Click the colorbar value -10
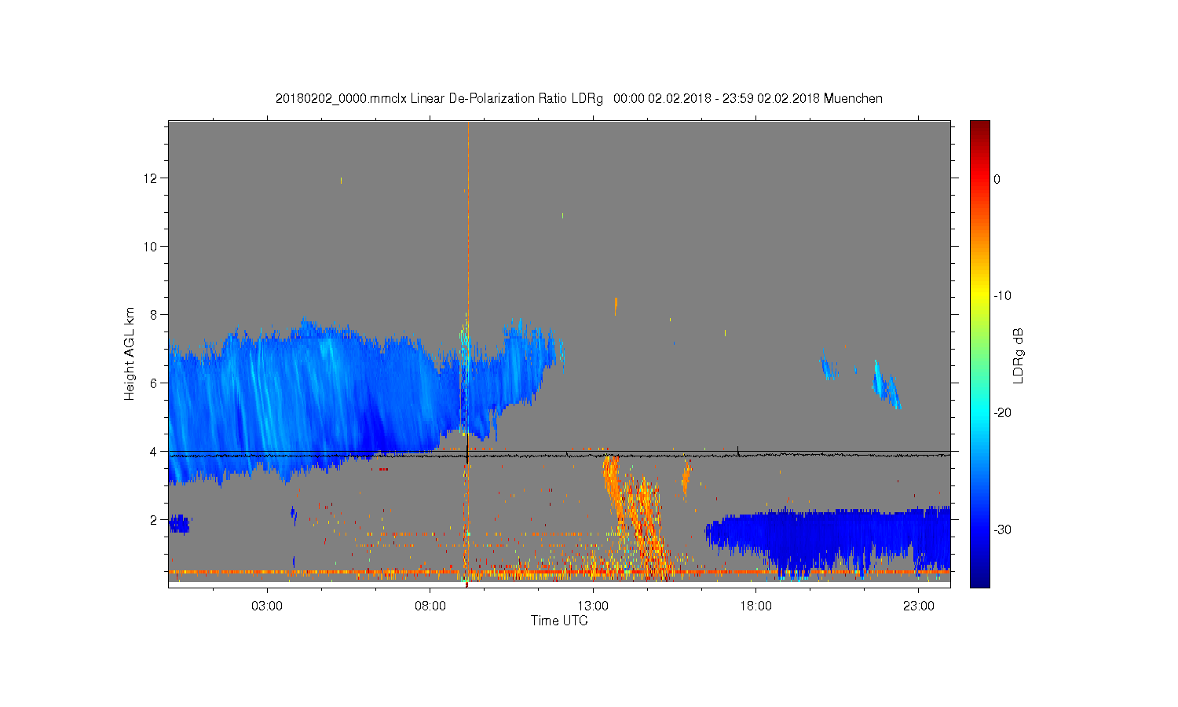The image size is (1178, 707). point(1002,296)
